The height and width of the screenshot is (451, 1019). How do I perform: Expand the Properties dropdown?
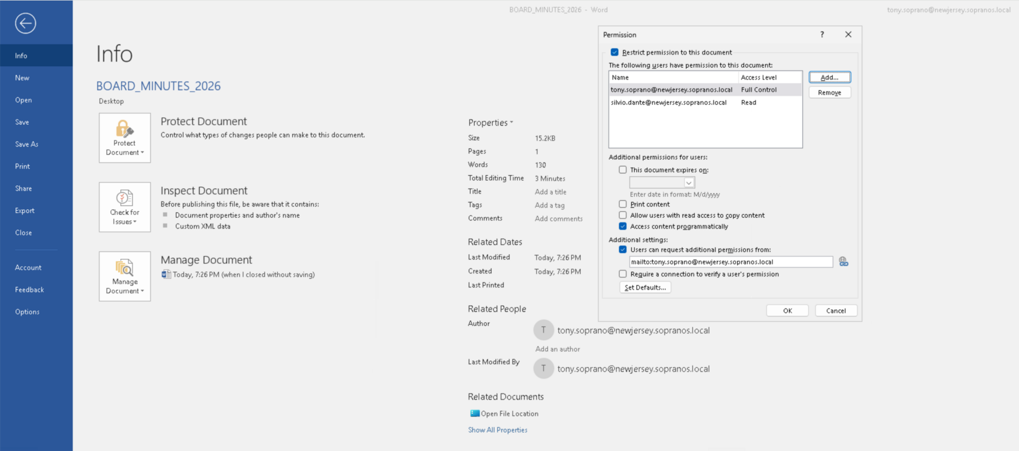coord(491,123)
